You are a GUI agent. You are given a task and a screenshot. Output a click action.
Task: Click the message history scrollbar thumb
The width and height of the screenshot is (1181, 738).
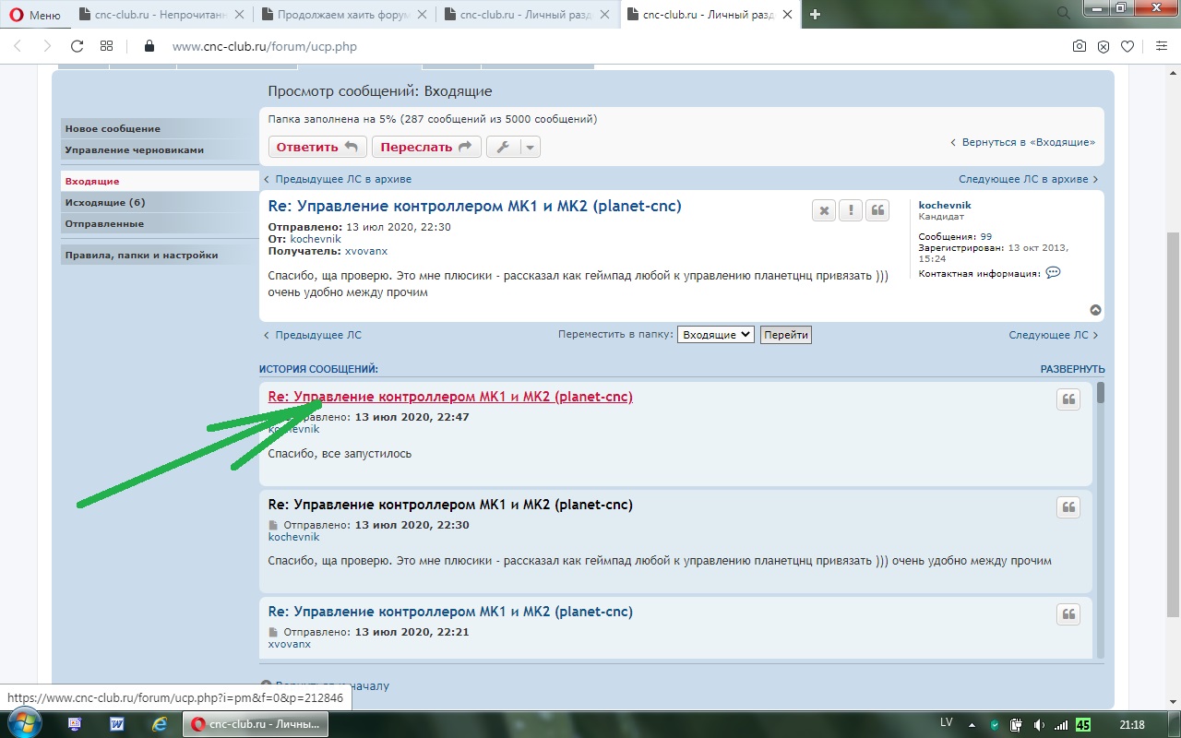pos(1101,393)
